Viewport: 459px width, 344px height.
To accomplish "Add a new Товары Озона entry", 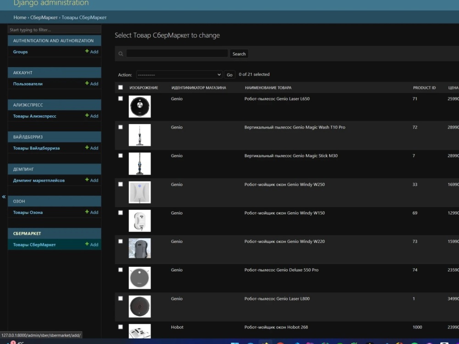I will (x=92, y=212).
